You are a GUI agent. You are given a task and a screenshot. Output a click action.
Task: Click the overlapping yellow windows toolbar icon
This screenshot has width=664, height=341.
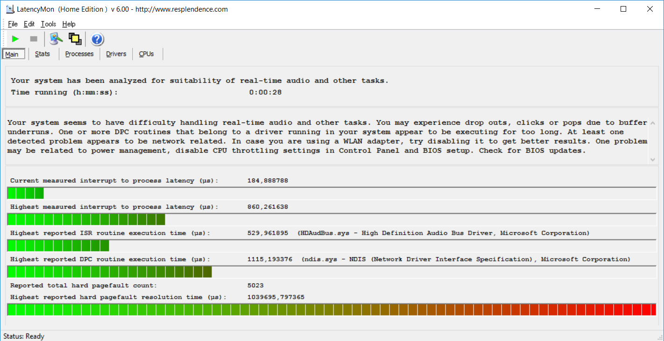click(75, 39)
